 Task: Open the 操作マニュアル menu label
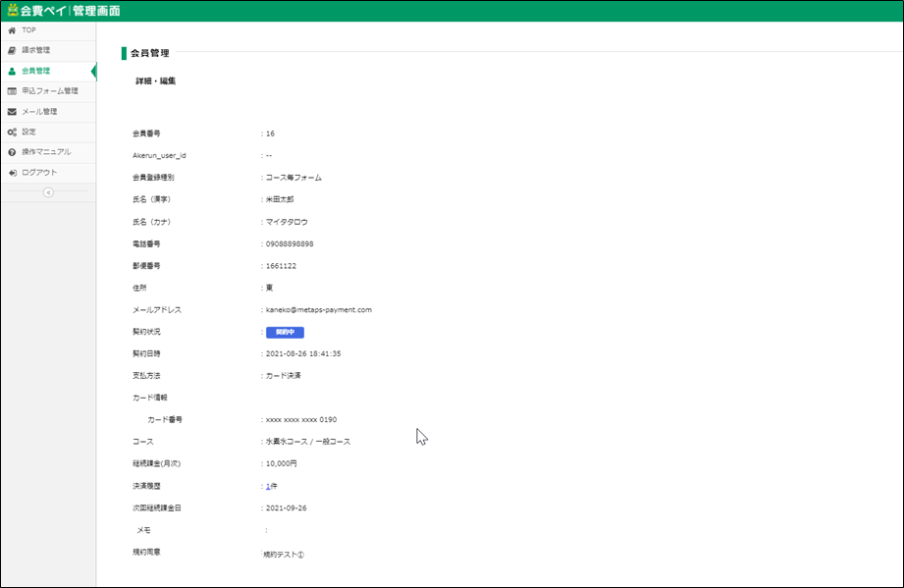click(x=47, y=152)
